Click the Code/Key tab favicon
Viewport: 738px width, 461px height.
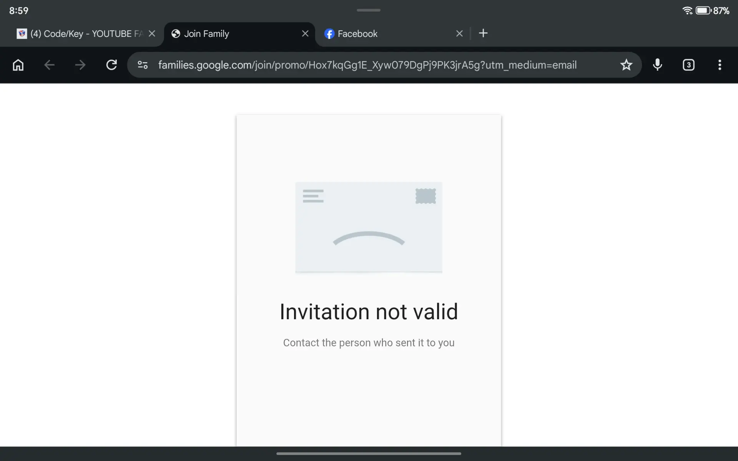coord(22,34)
